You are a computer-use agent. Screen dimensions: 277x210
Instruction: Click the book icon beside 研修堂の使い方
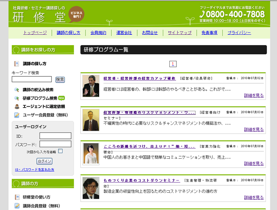17,197
